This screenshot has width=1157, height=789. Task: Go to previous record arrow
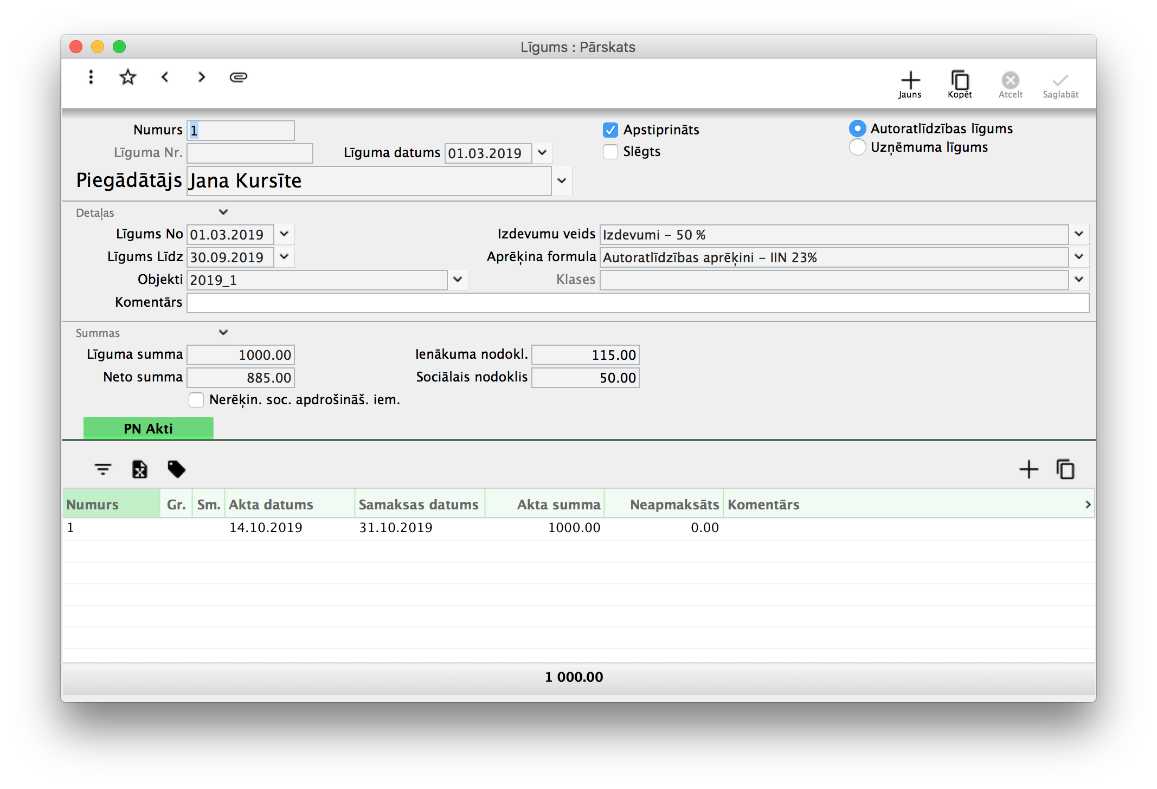tap(165, 77)
